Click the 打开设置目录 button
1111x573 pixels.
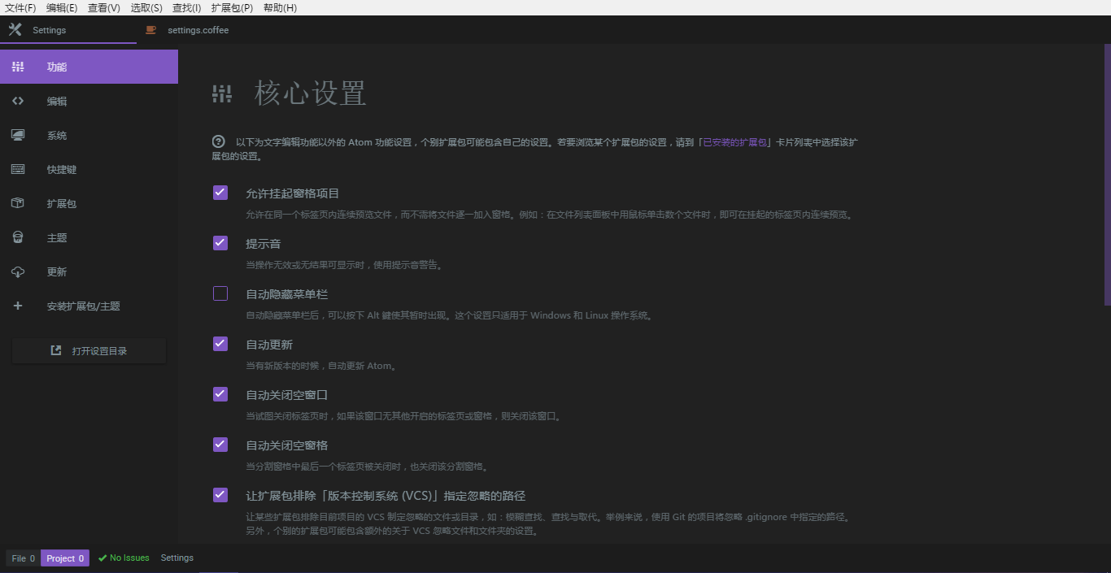[89, 350]
